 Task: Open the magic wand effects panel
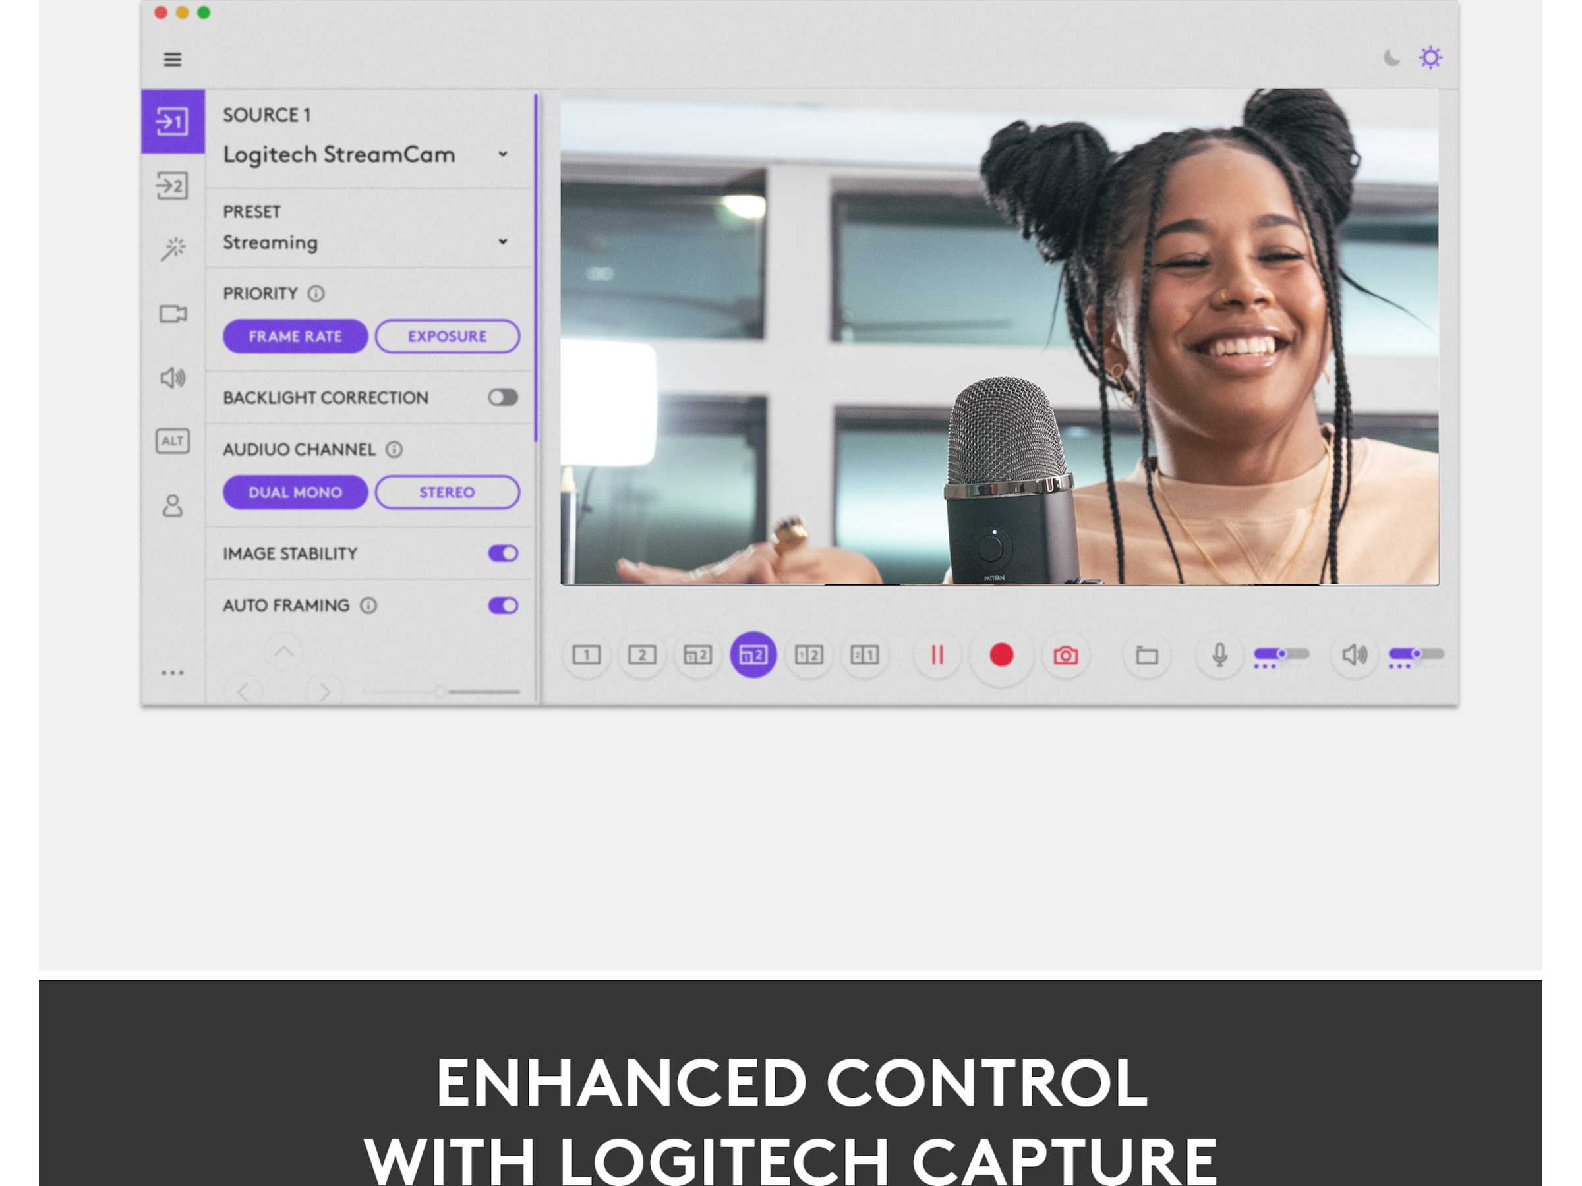[172, 250]
